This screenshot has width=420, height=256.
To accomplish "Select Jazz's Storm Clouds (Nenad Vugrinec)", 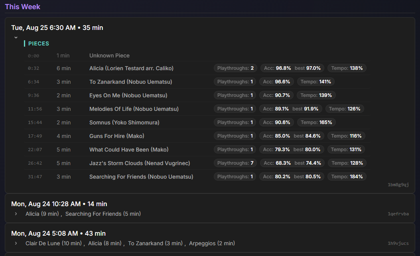I will [140, 163].
